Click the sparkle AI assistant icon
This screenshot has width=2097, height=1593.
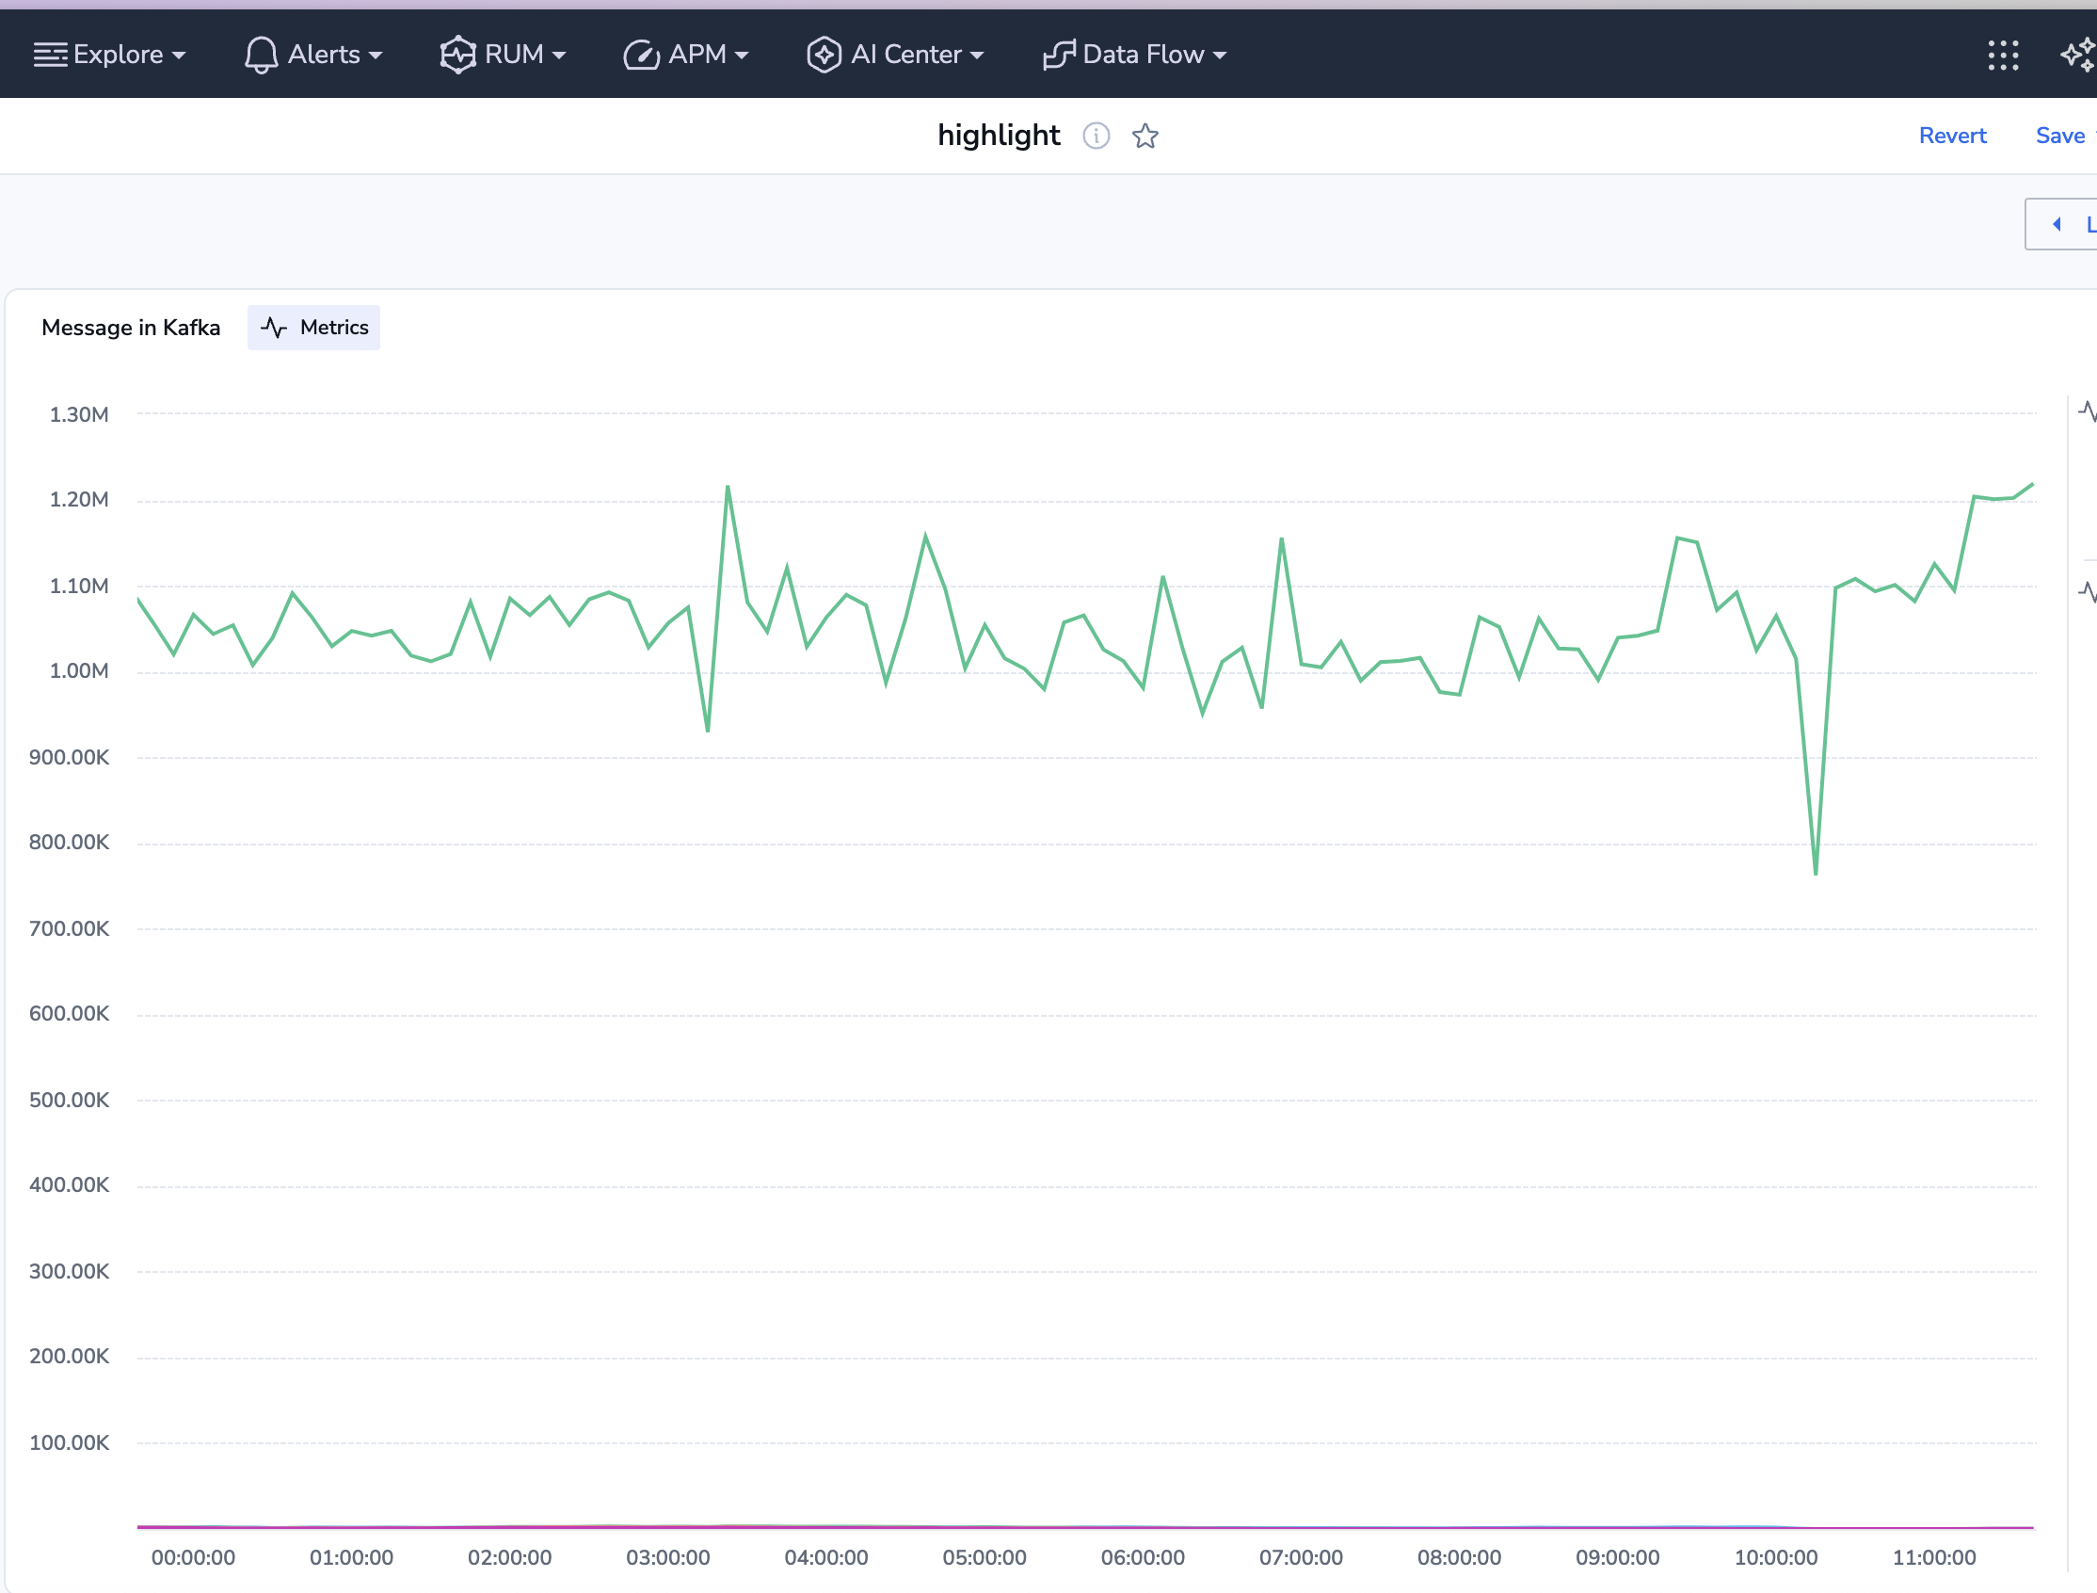pos(2078,55)
